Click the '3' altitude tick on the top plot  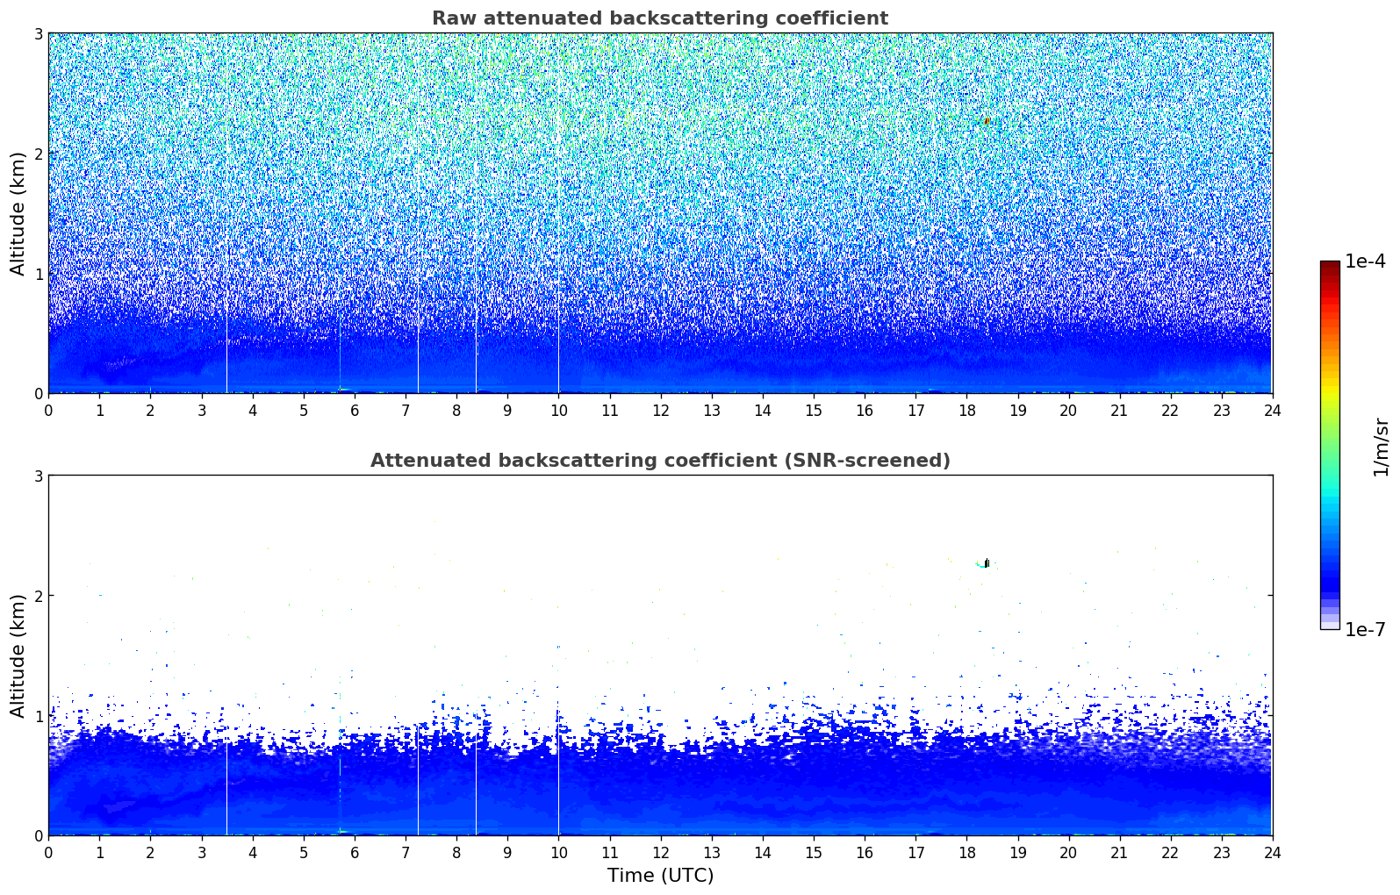(x=38, y=33)
